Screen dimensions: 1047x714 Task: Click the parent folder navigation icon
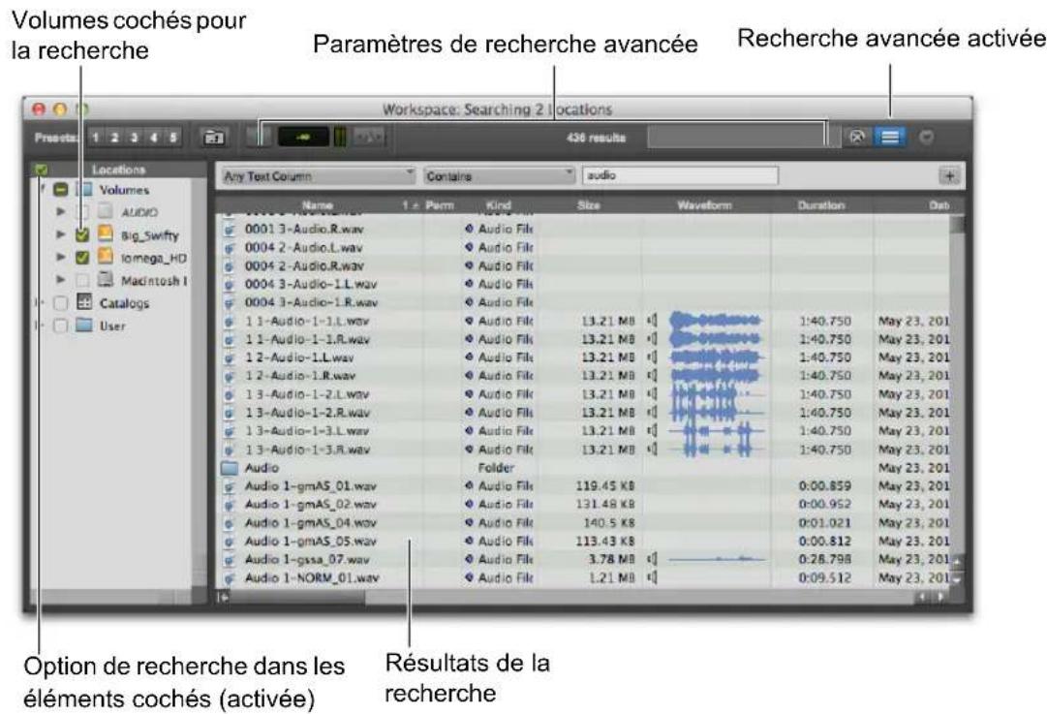214,137
